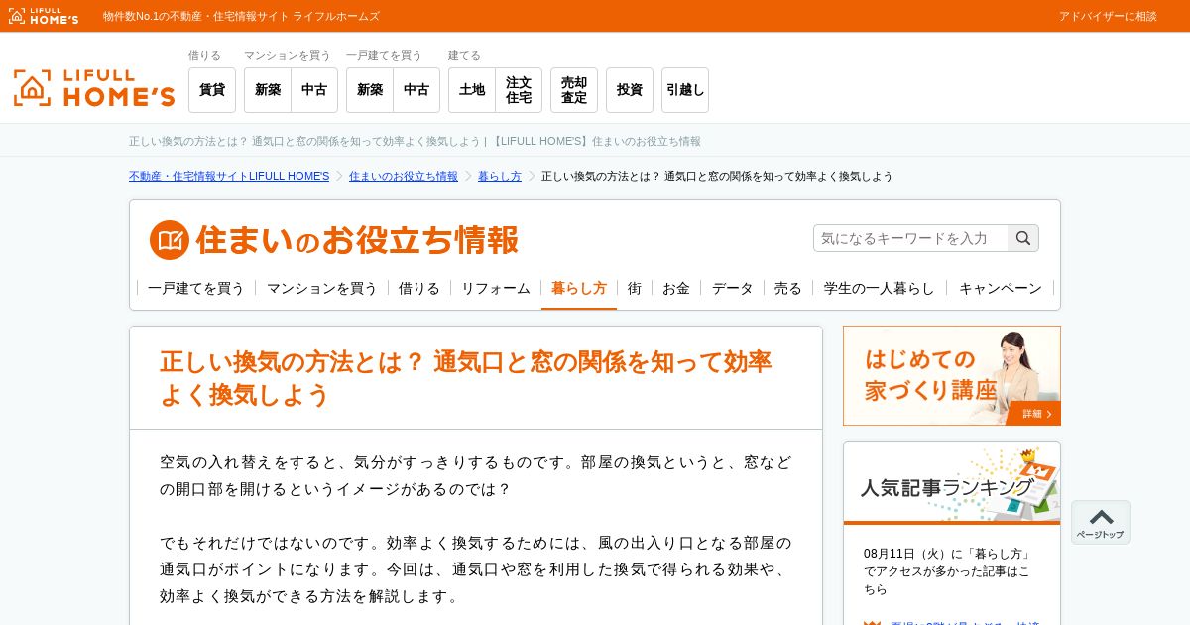The image size is (1190, 625).
Task: Open the 借りる tab
Action: (x=419, y=288)
